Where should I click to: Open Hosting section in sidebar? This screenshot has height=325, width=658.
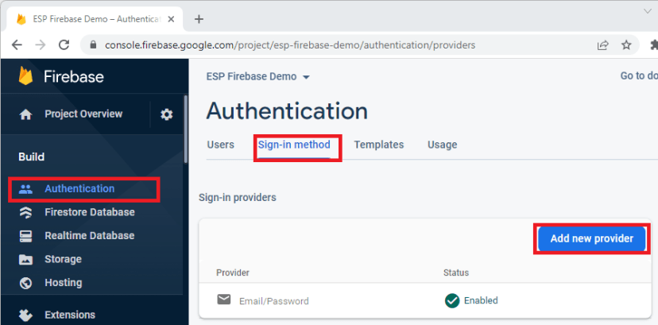coord(63,282)
